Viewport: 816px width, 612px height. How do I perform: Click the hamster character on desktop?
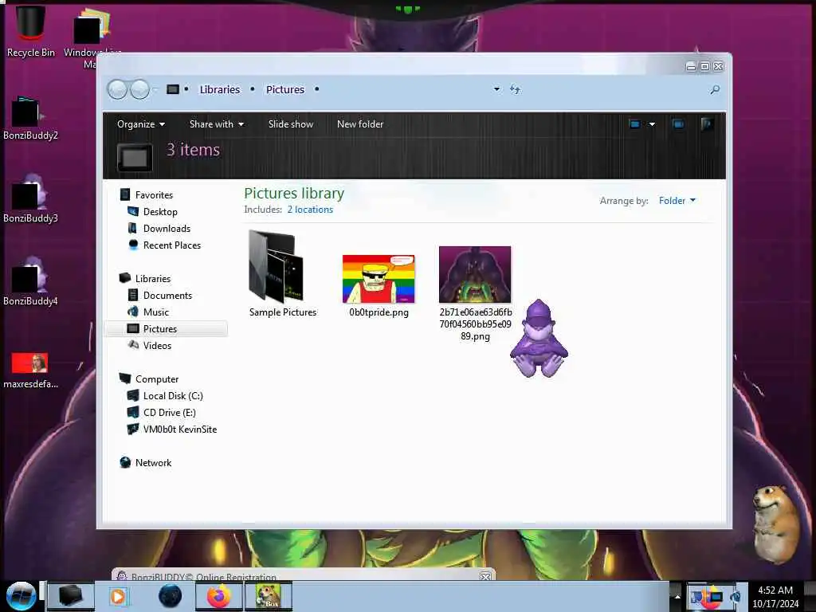point(777,524)
